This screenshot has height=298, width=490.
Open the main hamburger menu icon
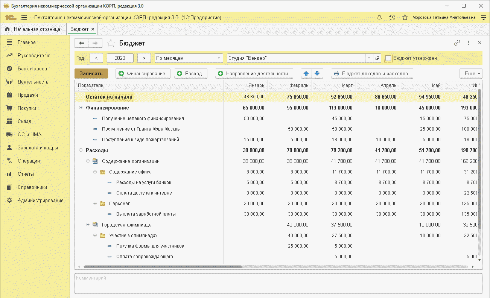[24, 17]
